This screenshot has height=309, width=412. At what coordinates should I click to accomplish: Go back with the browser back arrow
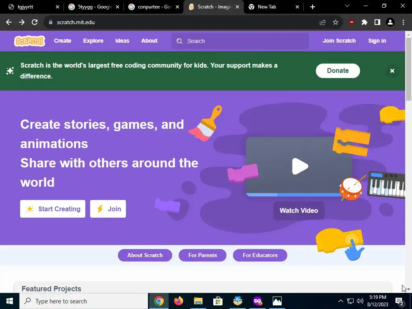click(x=9, y=23)
